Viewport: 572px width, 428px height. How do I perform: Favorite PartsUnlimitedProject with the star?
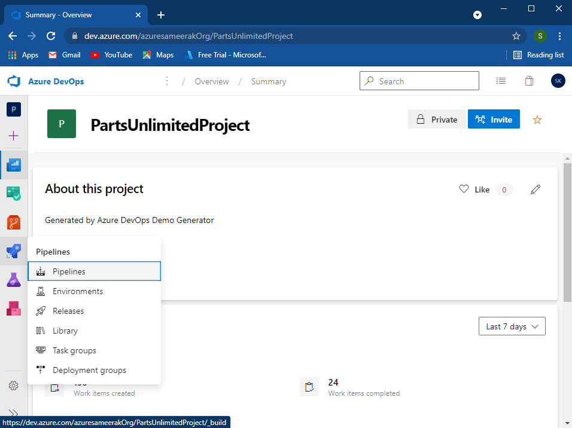[x=537, y=119]
